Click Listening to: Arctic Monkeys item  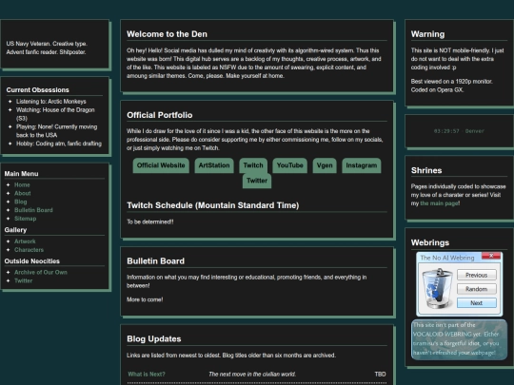(51, 102)
